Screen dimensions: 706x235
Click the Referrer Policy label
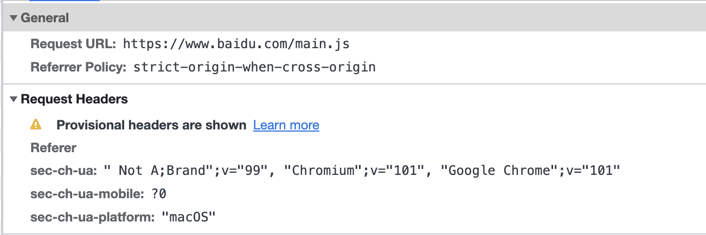click(78, 68)
